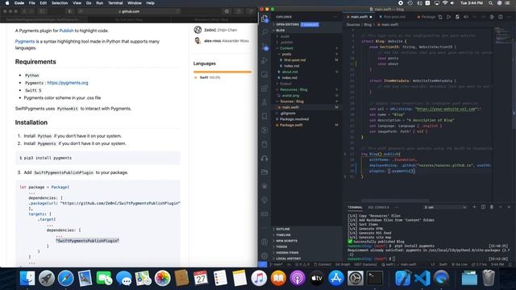Viewport: 516px width, 290px height.
Task: Select the TERMINAL panel tab
Action: click(355, 208)
